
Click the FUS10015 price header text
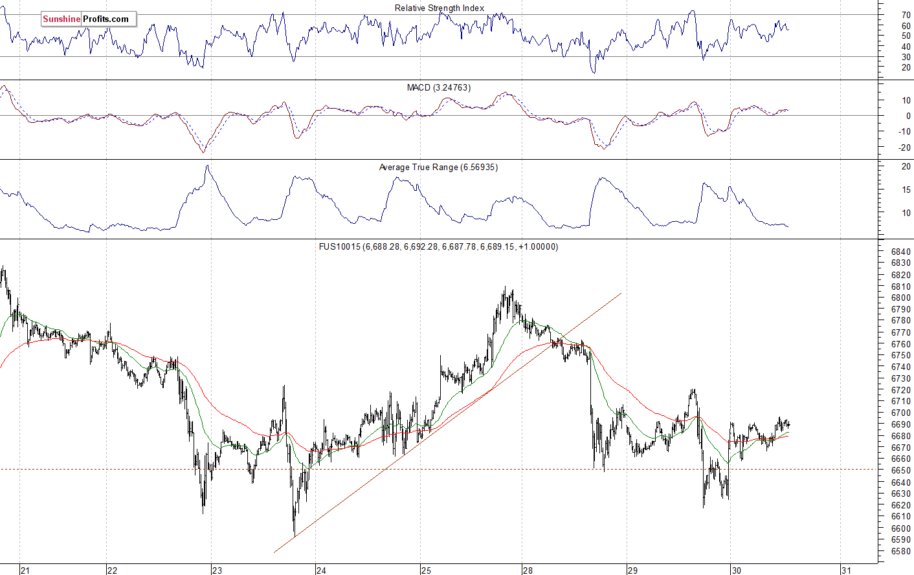coord(438,246)
